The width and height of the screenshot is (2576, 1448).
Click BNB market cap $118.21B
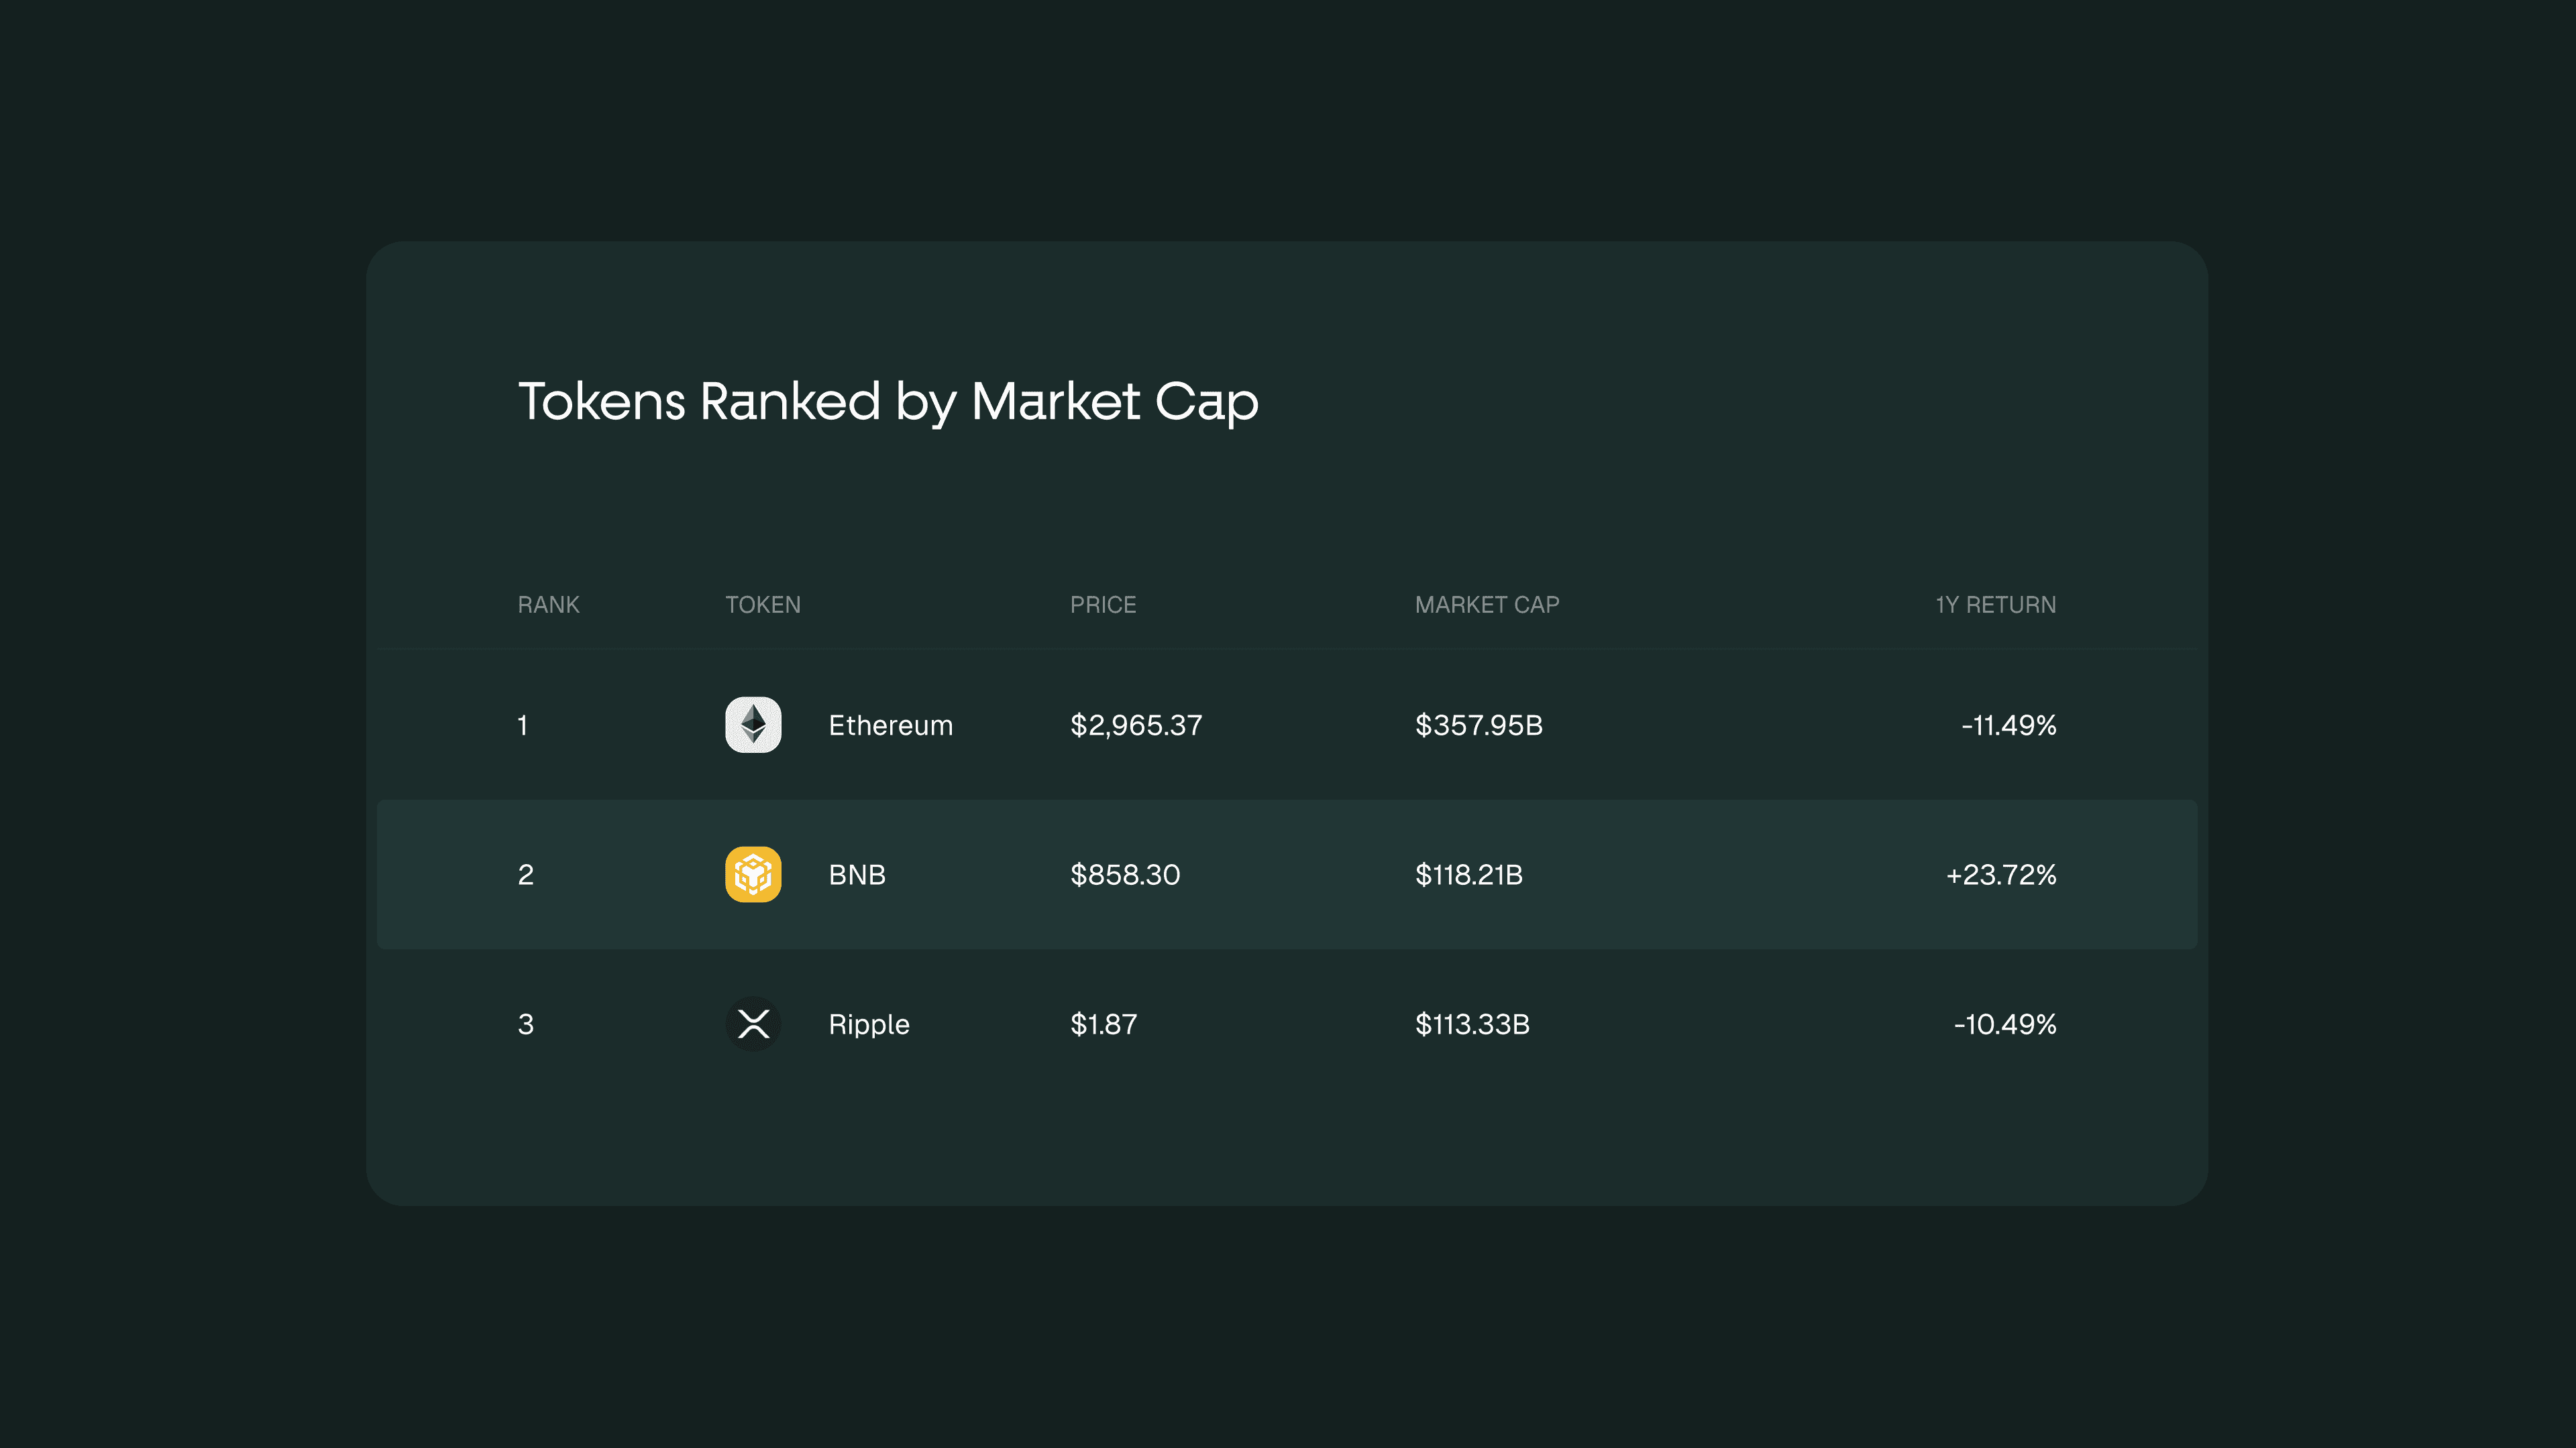click(x=1468, y=876)
